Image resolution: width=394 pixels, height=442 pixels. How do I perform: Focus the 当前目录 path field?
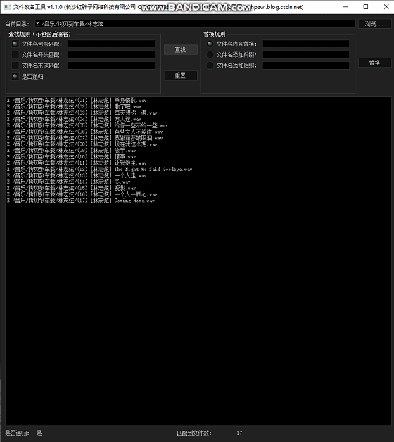(x=195, y=24)
